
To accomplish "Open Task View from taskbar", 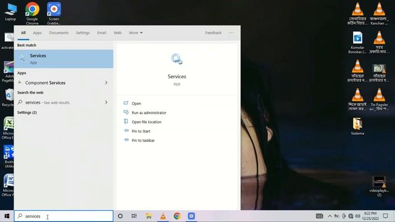I will pyautogui.click(x=134, y=216).
